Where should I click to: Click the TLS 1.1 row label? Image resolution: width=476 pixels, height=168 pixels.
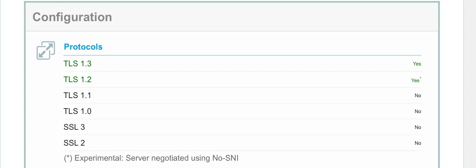tap(77, 96)
